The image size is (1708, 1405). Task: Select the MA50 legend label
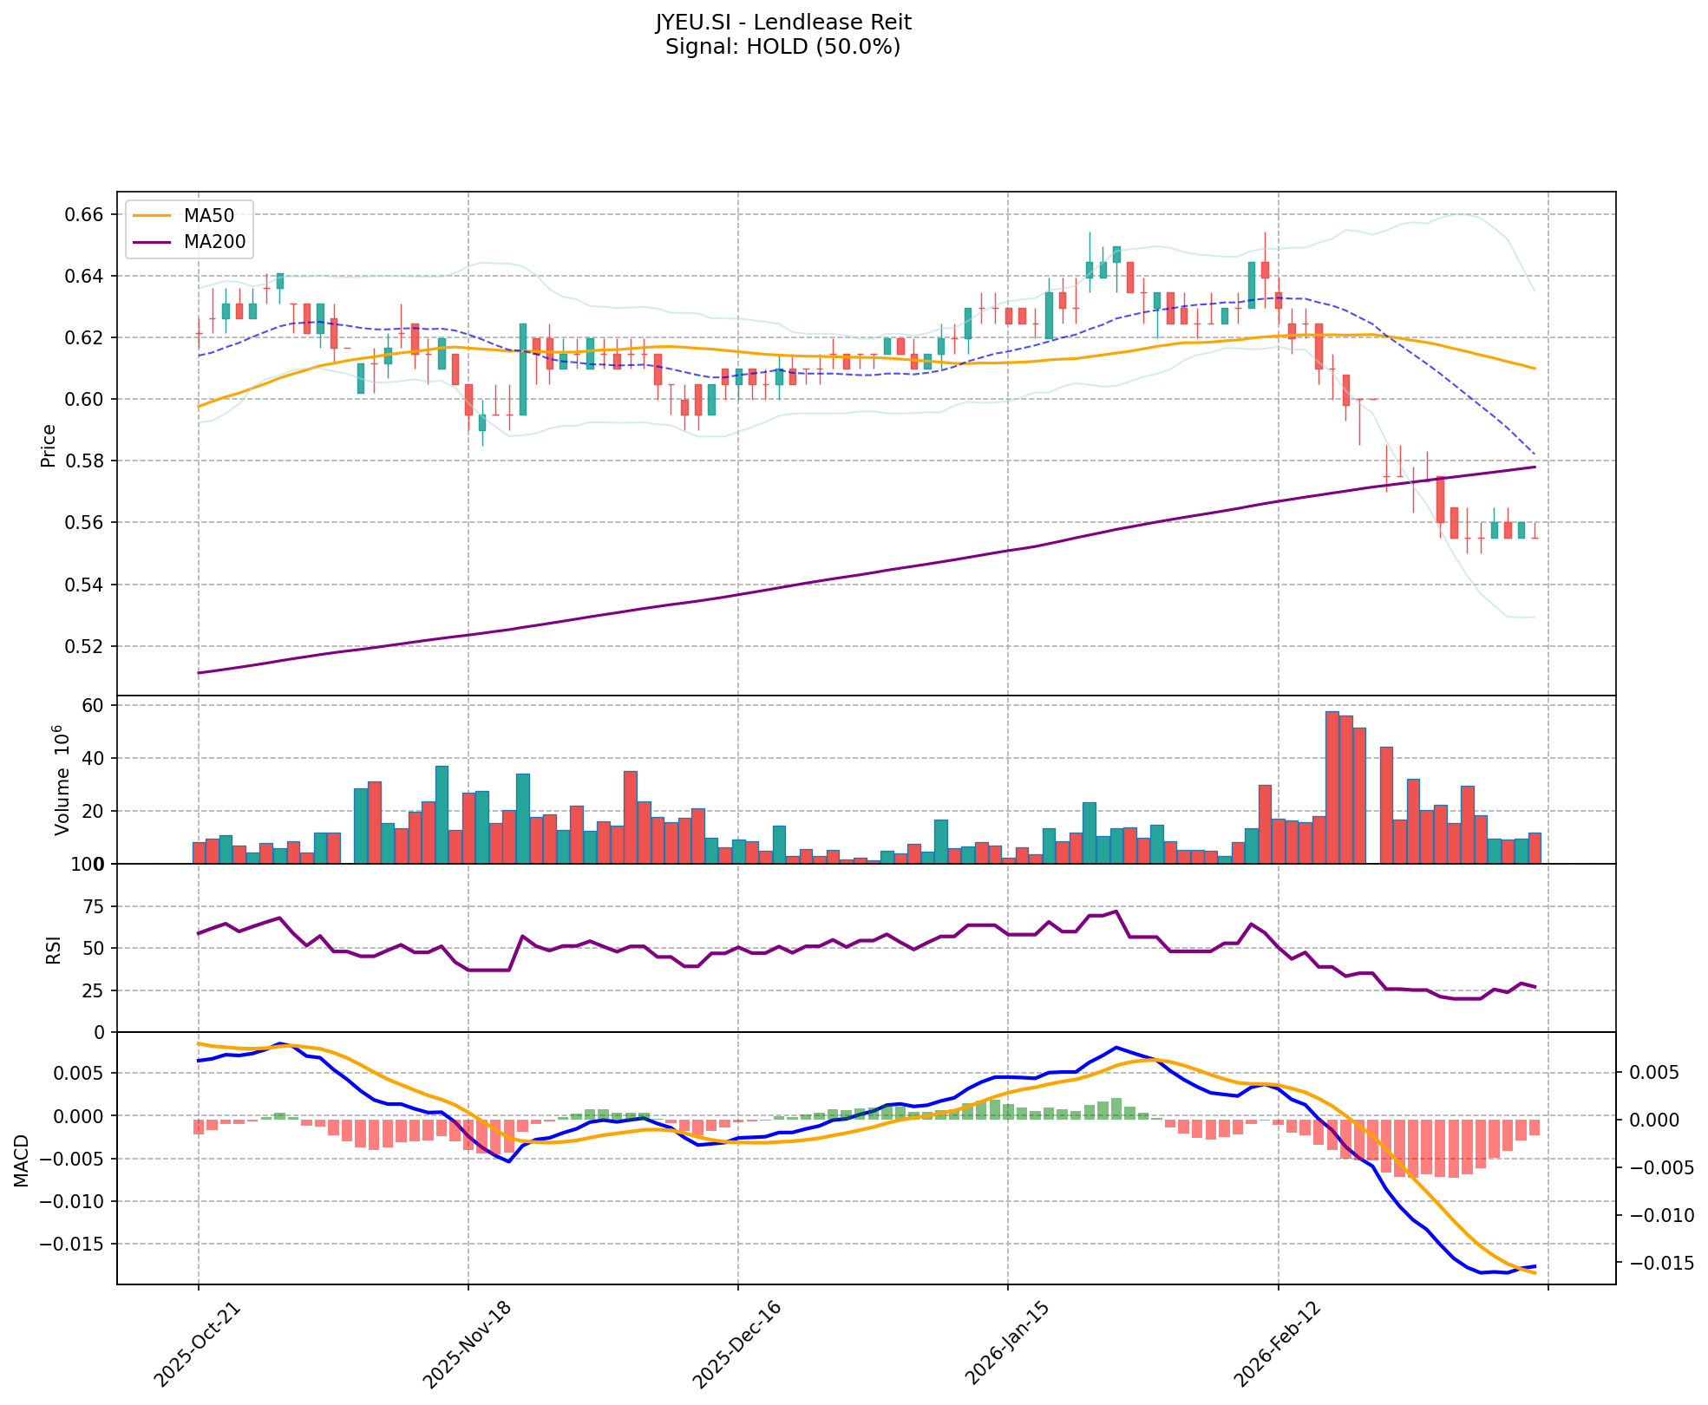pyautogui.click(x=208, y=216)
